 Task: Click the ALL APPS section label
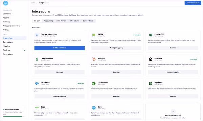[36, 28]
